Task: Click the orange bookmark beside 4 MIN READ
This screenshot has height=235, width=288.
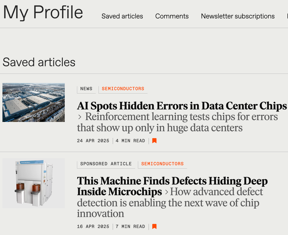Action: pyautogui.click(x=154, y=141)
